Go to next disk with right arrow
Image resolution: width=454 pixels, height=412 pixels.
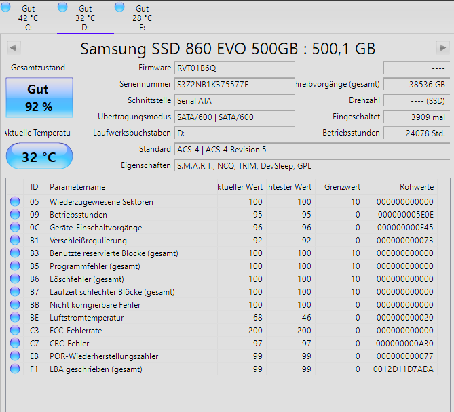pos(442,47)
